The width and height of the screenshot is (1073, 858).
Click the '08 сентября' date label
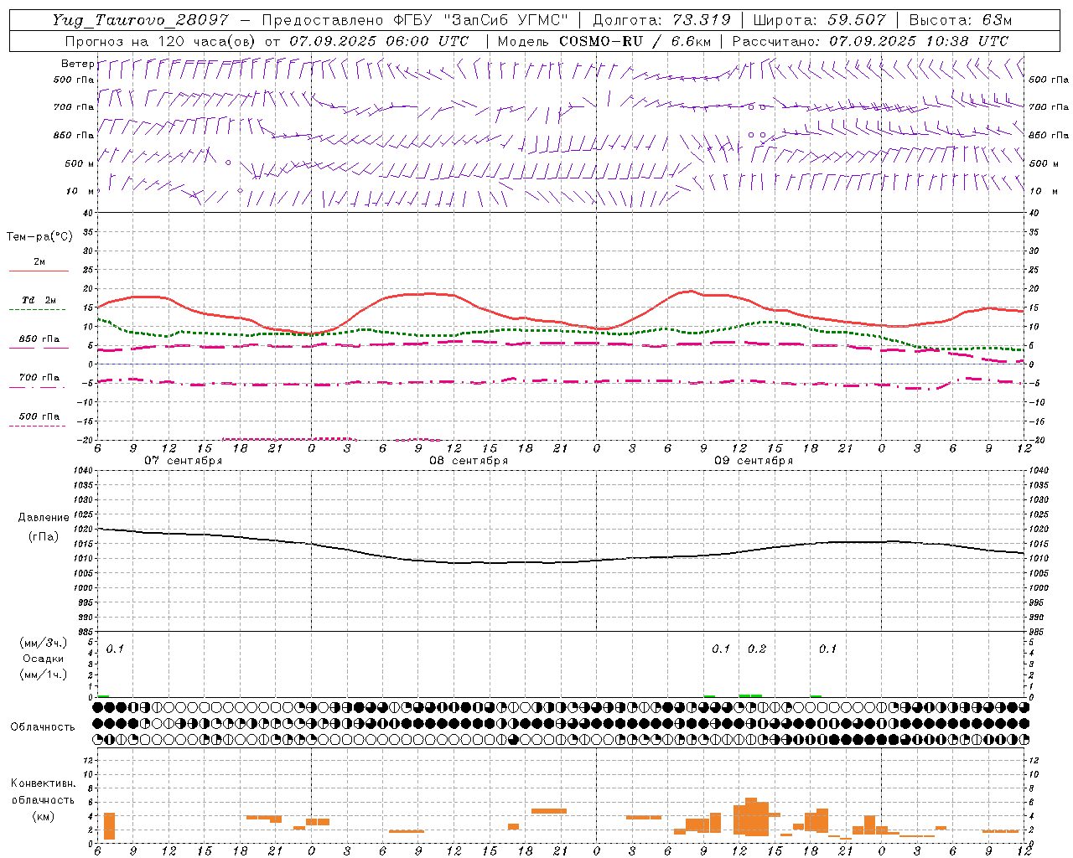469,461
